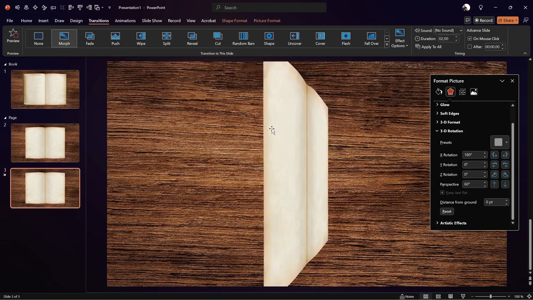
Task: Open the Effects pentagon tab icon
Action: 451,92
